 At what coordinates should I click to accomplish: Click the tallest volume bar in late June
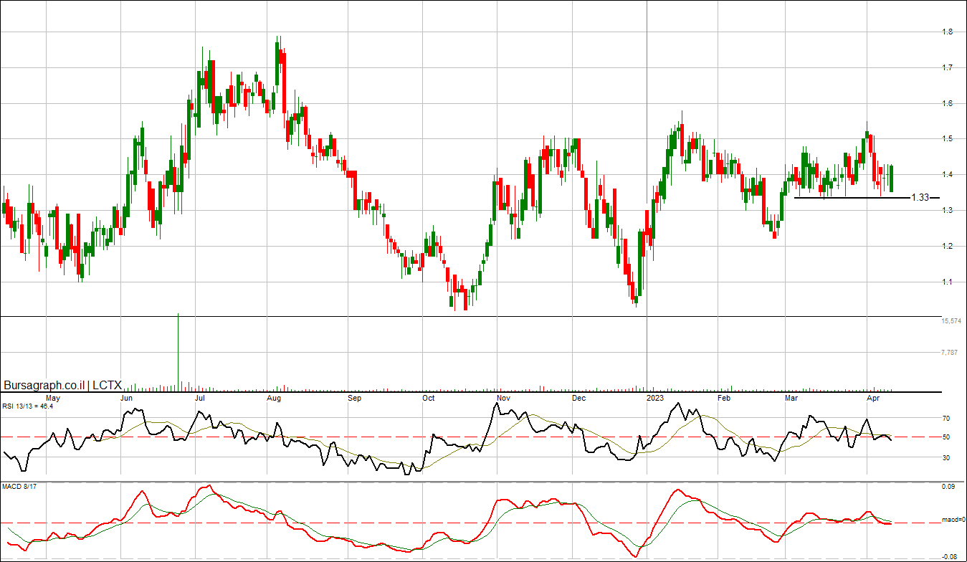pos(178,352)
